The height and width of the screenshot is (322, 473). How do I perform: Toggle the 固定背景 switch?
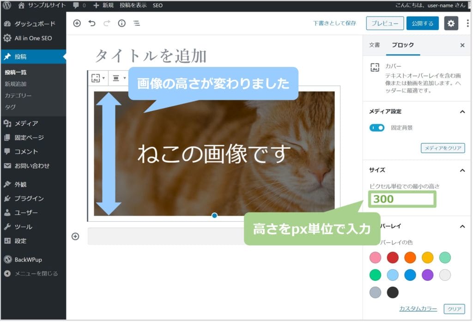(377, 128)
